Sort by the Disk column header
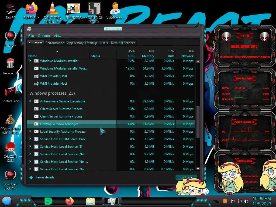 [x=166, y=54]
